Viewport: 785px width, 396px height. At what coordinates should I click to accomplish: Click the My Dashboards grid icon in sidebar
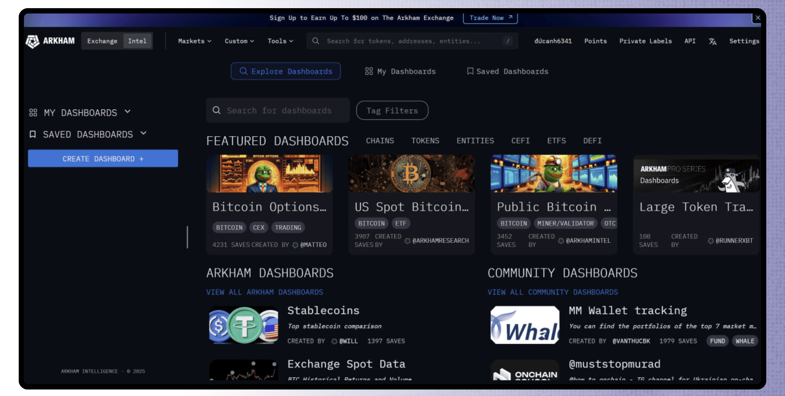(33, 112)
